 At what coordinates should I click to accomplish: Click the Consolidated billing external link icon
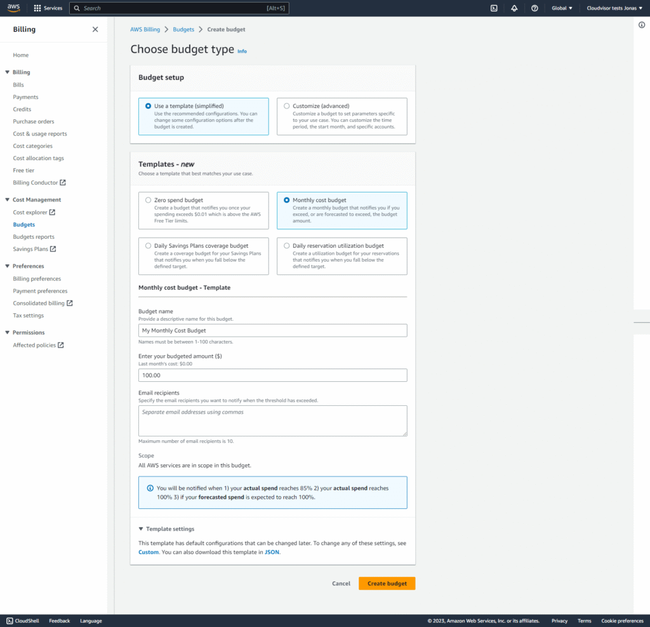point(70,303)
